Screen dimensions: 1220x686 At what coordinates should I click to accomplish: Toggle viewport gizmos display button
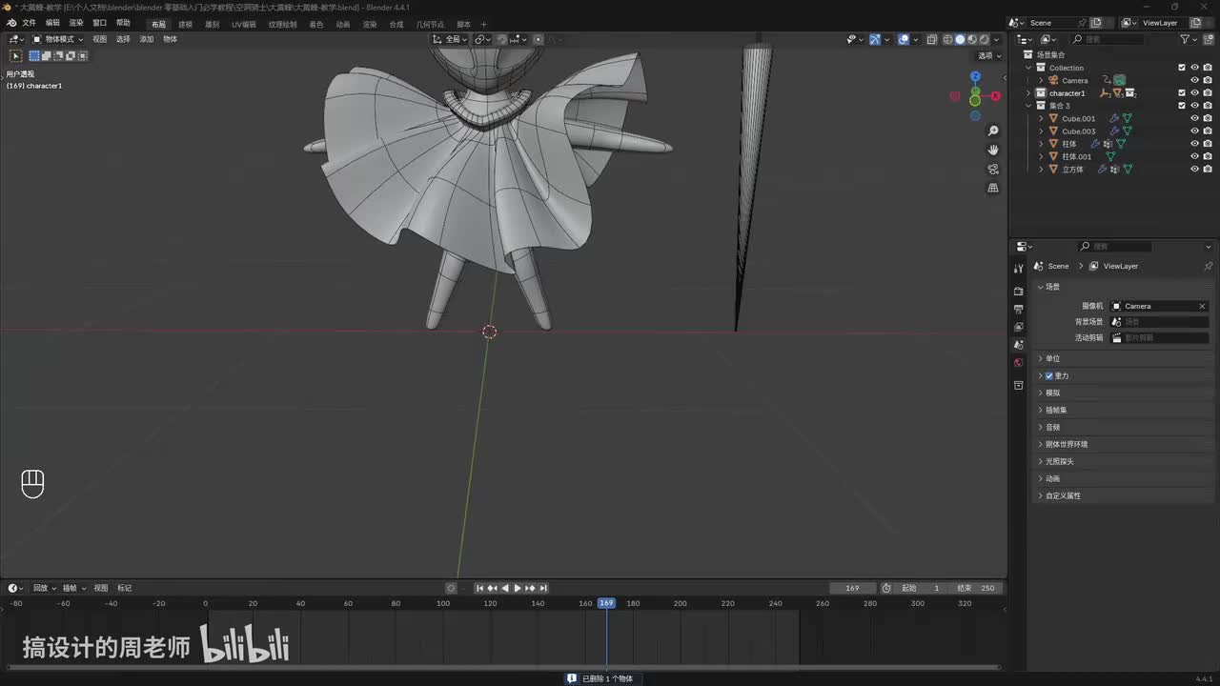(x=874, y=39)
